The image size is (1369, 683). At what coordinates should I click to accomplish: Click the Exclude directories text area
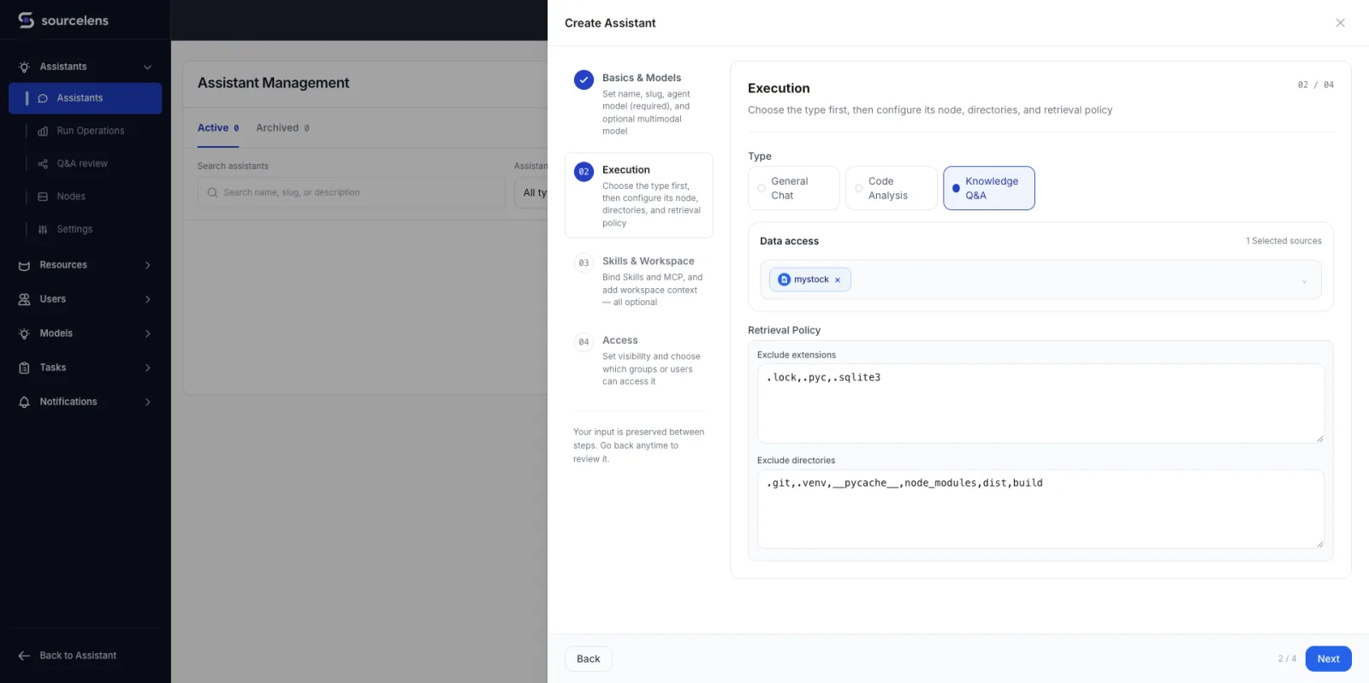click(x=1040, y=509)
